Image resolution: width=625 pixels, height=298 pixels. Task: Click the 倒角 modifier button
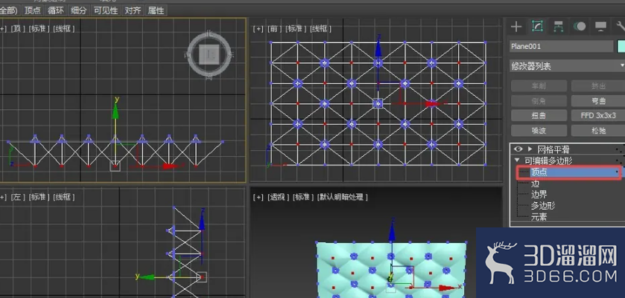[x=539, y=101]
